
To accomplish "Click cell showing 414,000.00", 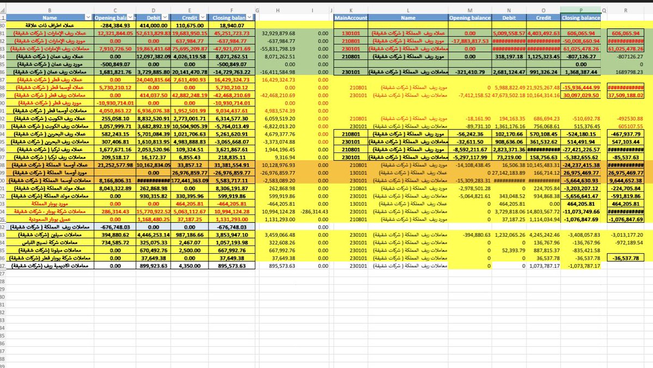I will pos(153,26).
